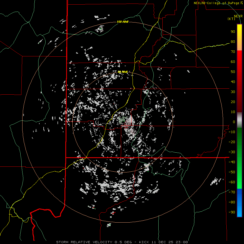244x244 pixels.
Task: Click the -40 scale label
Action: coord(232,162)
